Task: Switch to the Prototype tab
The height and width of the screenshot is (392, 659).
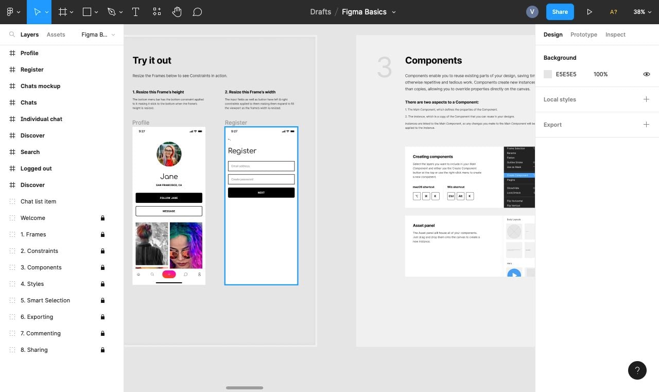Action: pyautogui.click(x=583, y=35)
